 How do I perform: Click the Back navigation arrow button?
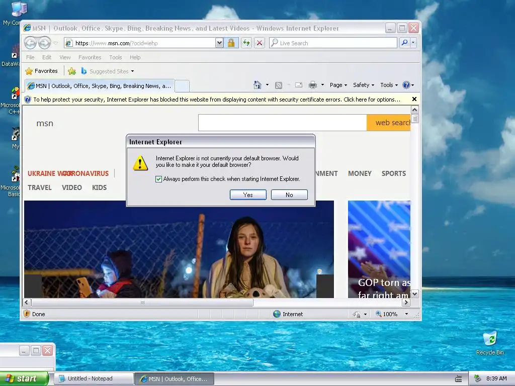point(30,43)
